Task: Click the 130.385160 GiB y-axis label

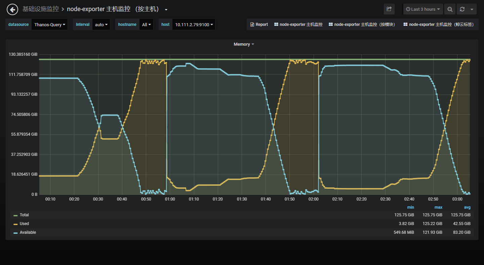Action: 23,54
